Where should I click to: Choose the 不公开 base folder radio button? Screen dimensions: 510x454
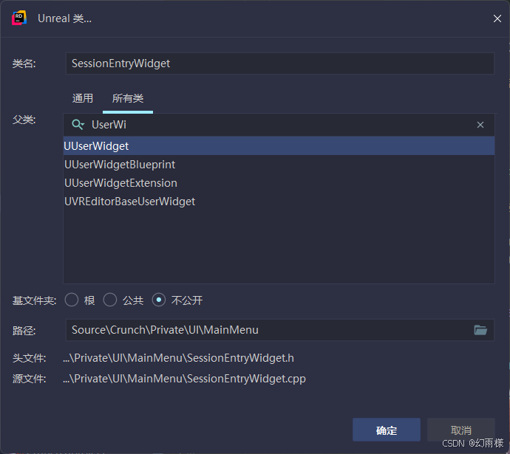159,300
